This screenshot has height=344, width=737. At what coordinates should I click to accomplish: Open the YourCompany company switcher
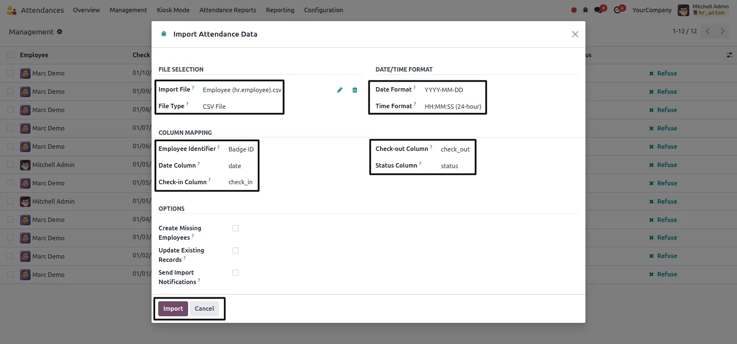pos(651,10)
